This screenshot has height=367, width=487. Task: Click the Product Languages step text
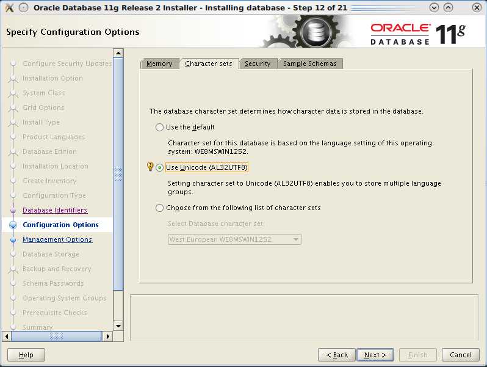click(54, 137)
